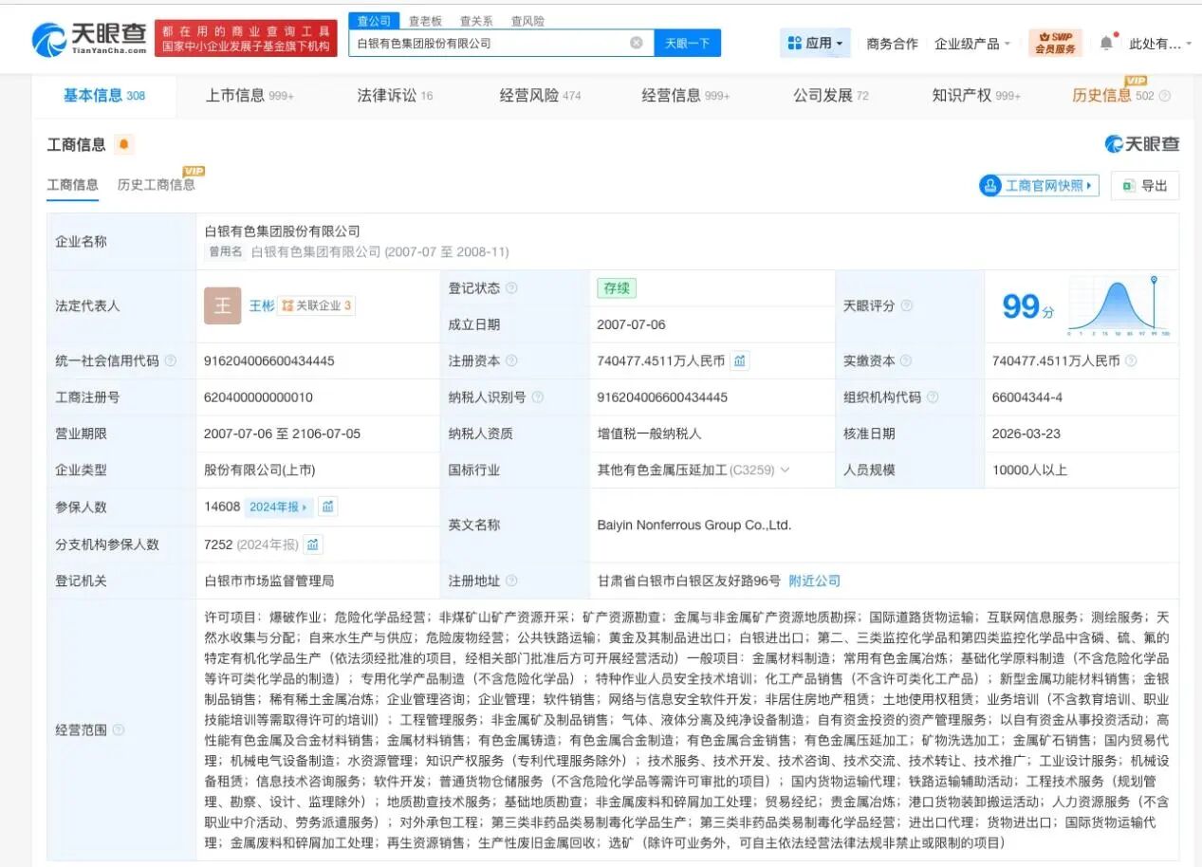Click help icon beside 天眼评分
Viewport: 1202px width, 867px height.
pyautogui.click(x=906, y=305)
